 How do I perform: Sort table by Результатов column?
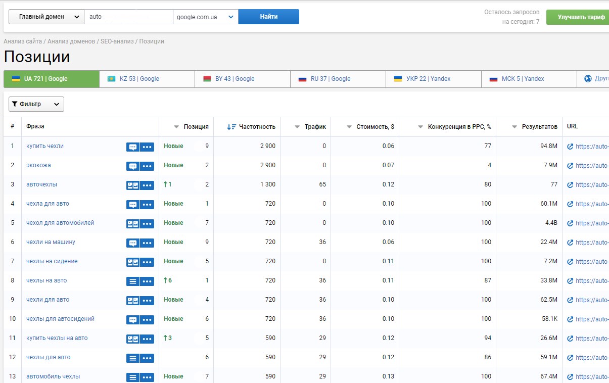point(535,127)
